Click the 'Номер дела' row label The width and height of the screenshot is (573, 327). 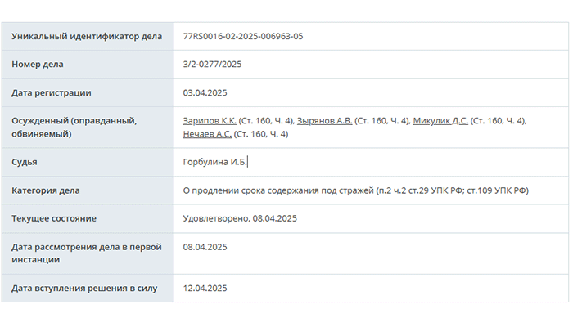(38, 65)
